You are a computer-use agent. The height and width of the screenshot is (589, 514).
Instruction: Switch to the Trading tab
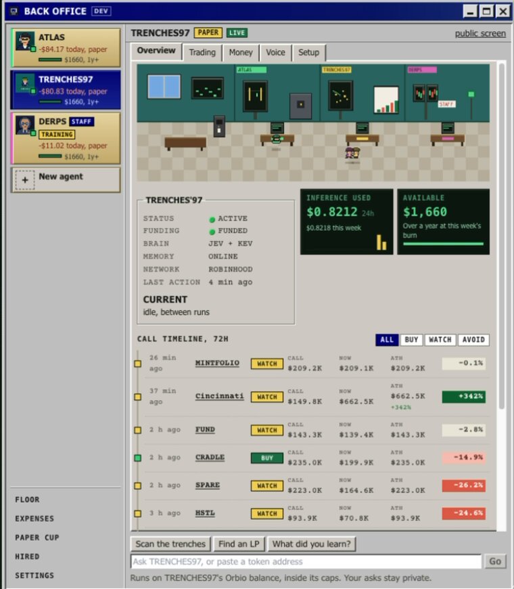[202, 53]
